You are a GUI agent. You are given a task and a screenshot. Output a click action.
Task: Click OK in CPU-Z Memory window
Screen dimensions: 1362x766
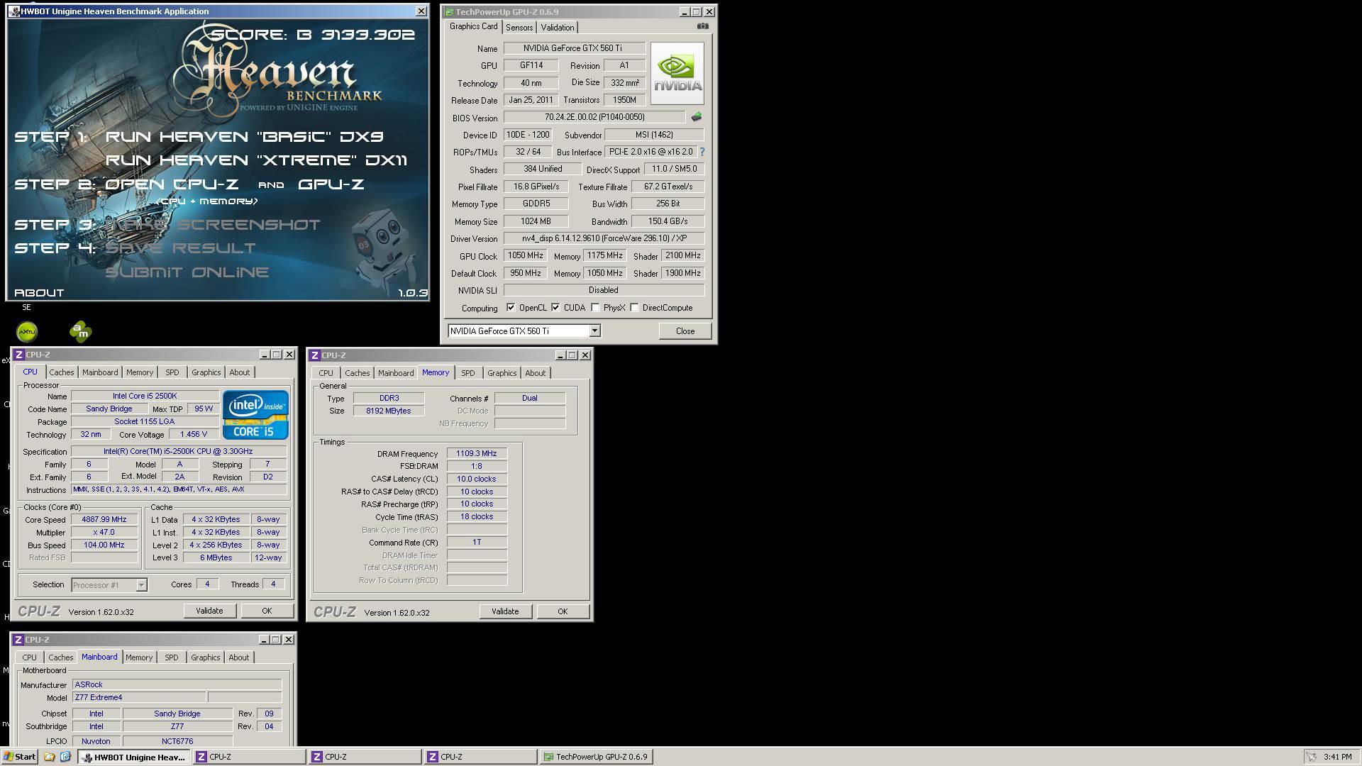(563, 611)
